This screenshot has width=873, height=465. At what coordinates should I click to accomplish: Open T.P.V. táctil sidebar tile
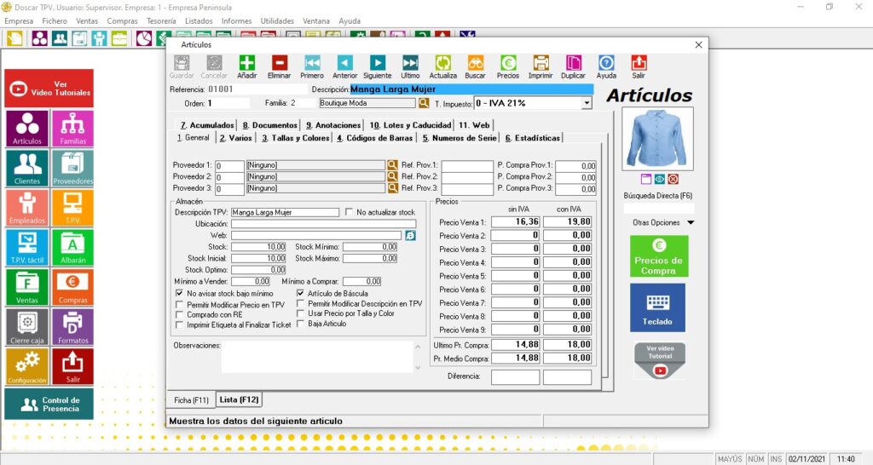27,246
